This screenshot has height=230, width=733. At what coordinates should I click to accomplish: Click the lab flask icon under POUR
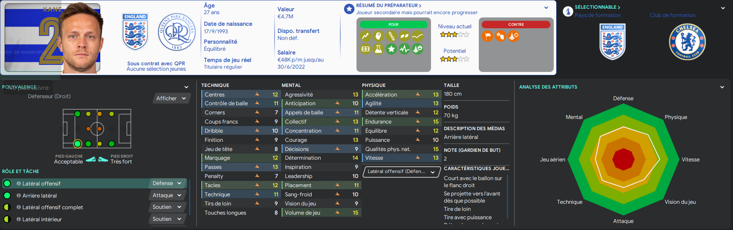[x=378, y=49]
